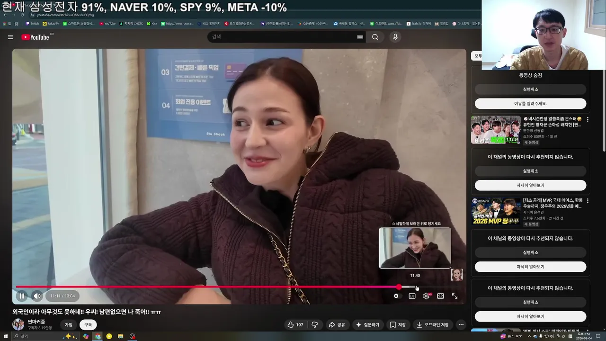This screenshot has height=341, width=606.
Task: Open options menu for MVP 국대 에이스 video
Action: pyautogui.click(x=588, y=201)
